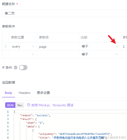Click the 期望名称 field label
127x140 pixels.
point(8,4)
